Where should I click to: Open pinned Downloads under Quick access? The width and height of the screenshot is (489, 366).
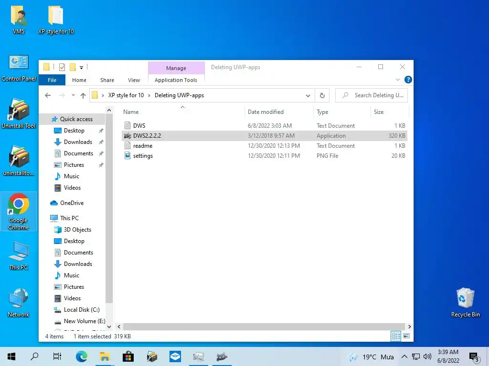pyautogui.click(x=78, y=142)
